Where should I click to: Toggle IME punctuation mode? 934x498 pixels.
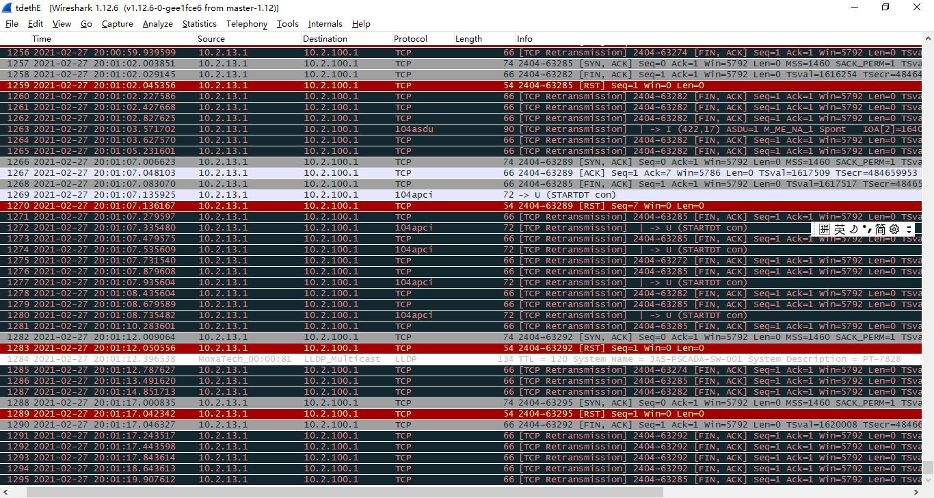point(866,229)
